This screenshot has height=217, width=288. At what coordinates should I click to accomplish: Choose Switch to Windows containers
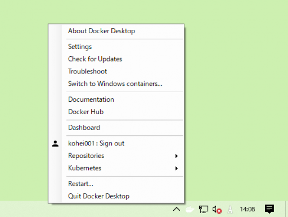115,84
